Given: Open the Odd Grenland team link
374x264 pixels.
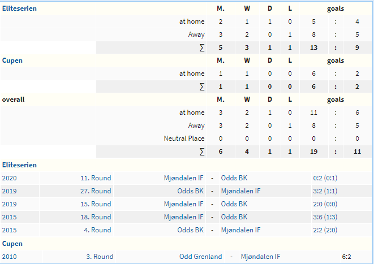Looking at the screenshot, I should click(x=201, y=257).
